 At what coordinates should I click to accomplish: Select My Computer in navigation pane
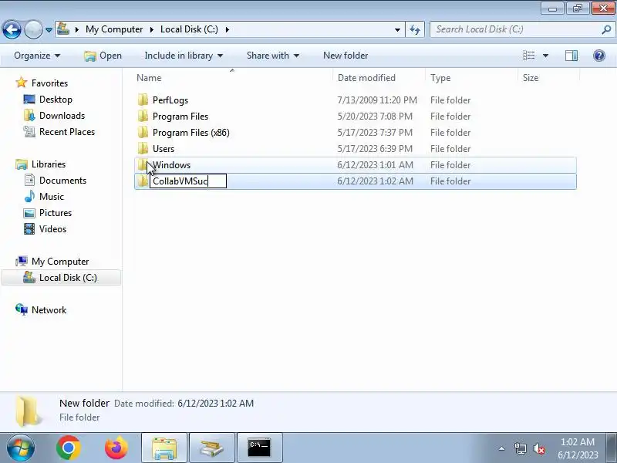coord(60,261)
